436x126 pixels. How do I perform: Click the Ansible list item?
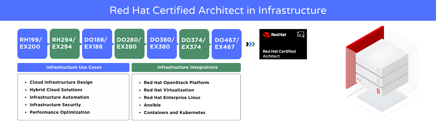152,105
